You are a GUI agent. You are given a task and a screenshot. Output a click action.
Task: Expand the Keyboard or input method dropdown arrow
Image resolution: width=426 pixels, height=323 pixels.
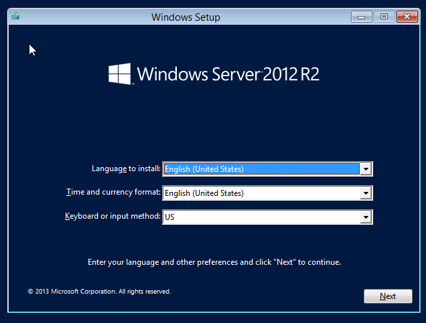pyautogui.click(x=365, y=217)
